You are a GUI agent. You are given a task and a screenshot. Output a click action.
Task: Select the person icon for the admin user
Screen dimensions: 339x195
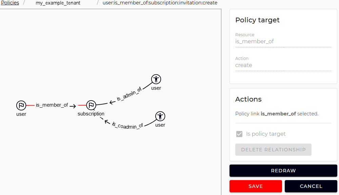tap(156, 79)
